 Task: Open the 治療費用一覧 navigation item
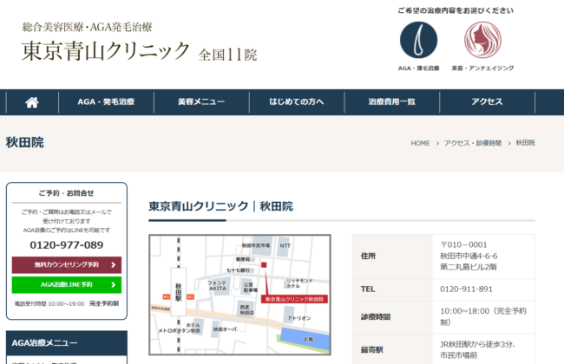[x=391, y=102]
